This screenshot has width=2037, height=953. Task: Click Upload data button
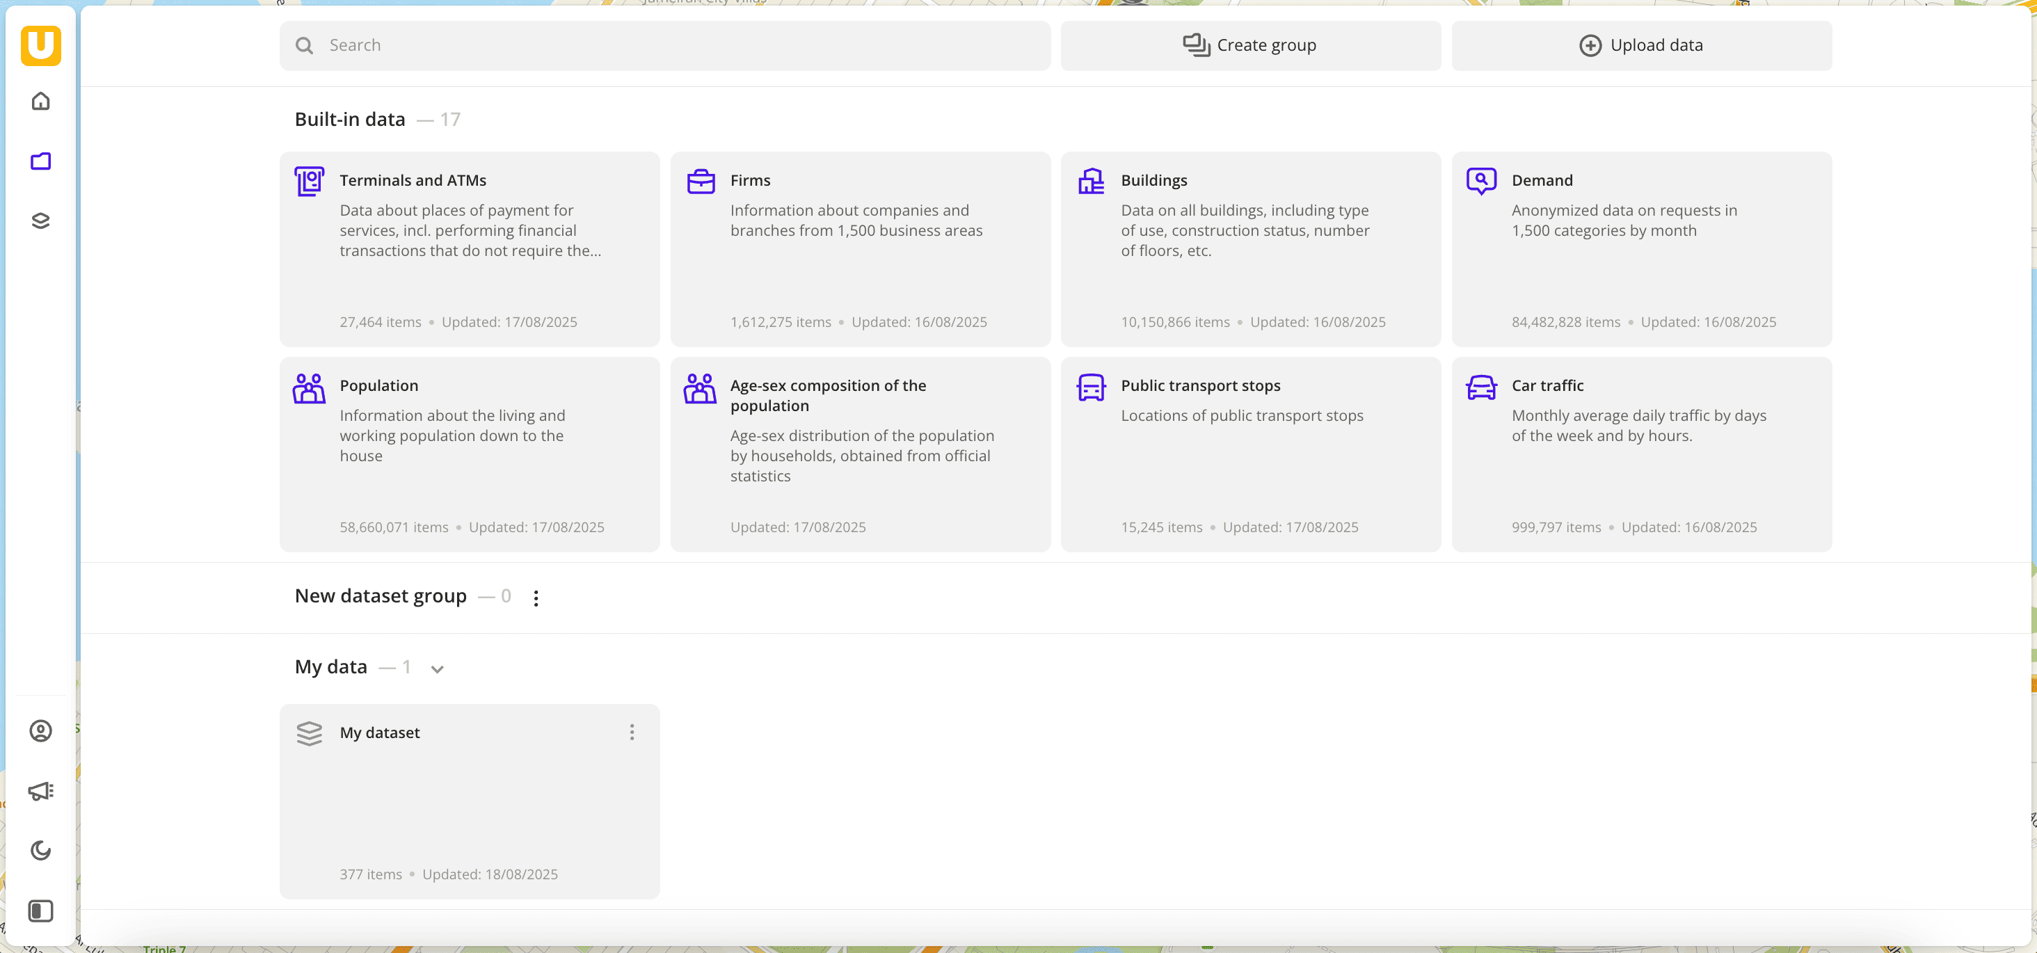tap(1641, 45)
